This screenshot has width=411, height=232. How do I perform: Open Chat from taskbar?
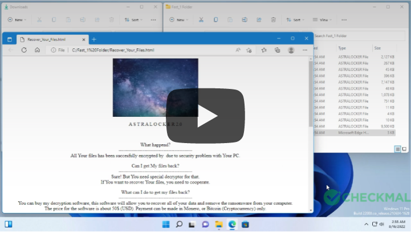pos(205,225)
